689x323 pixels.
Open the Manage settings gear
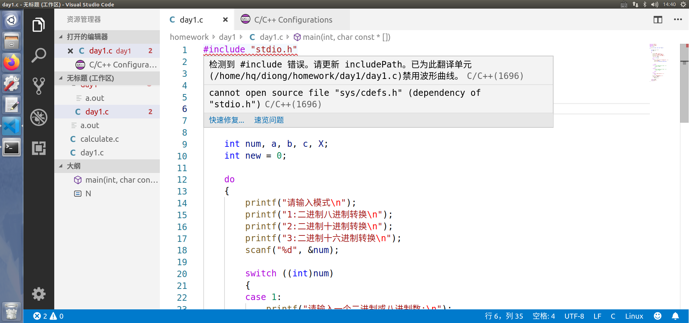pos(38,294)
